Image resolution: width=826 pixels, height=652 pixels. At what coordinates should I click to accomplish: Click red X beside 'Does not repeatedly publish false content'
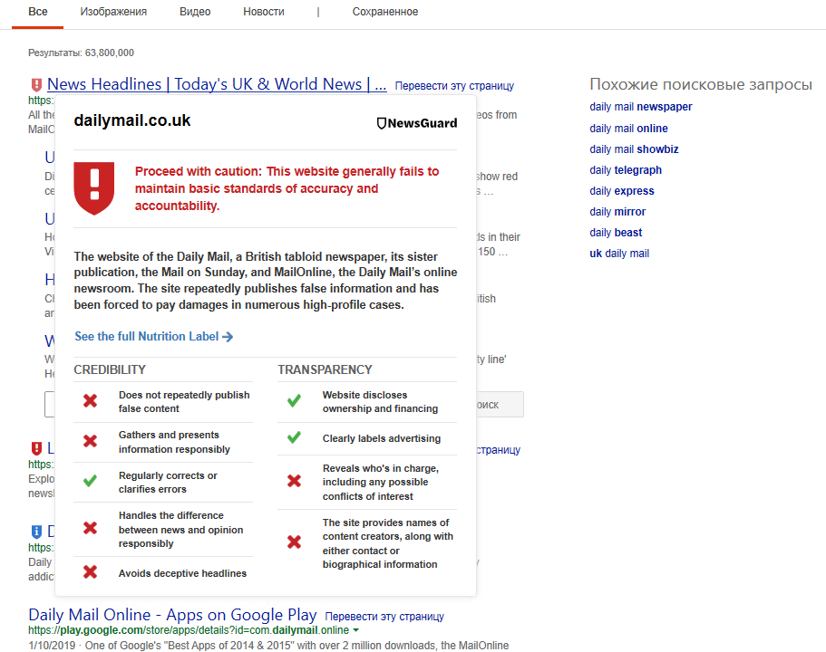[90, 401]
